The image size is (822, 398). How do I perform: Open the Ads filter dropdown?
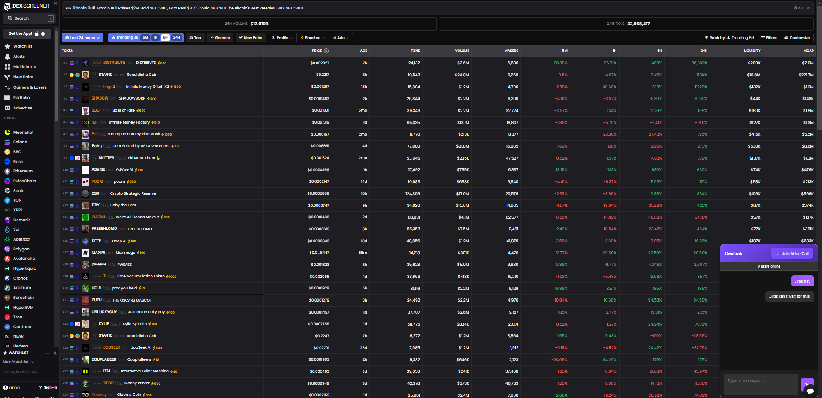tap(341, 38)
